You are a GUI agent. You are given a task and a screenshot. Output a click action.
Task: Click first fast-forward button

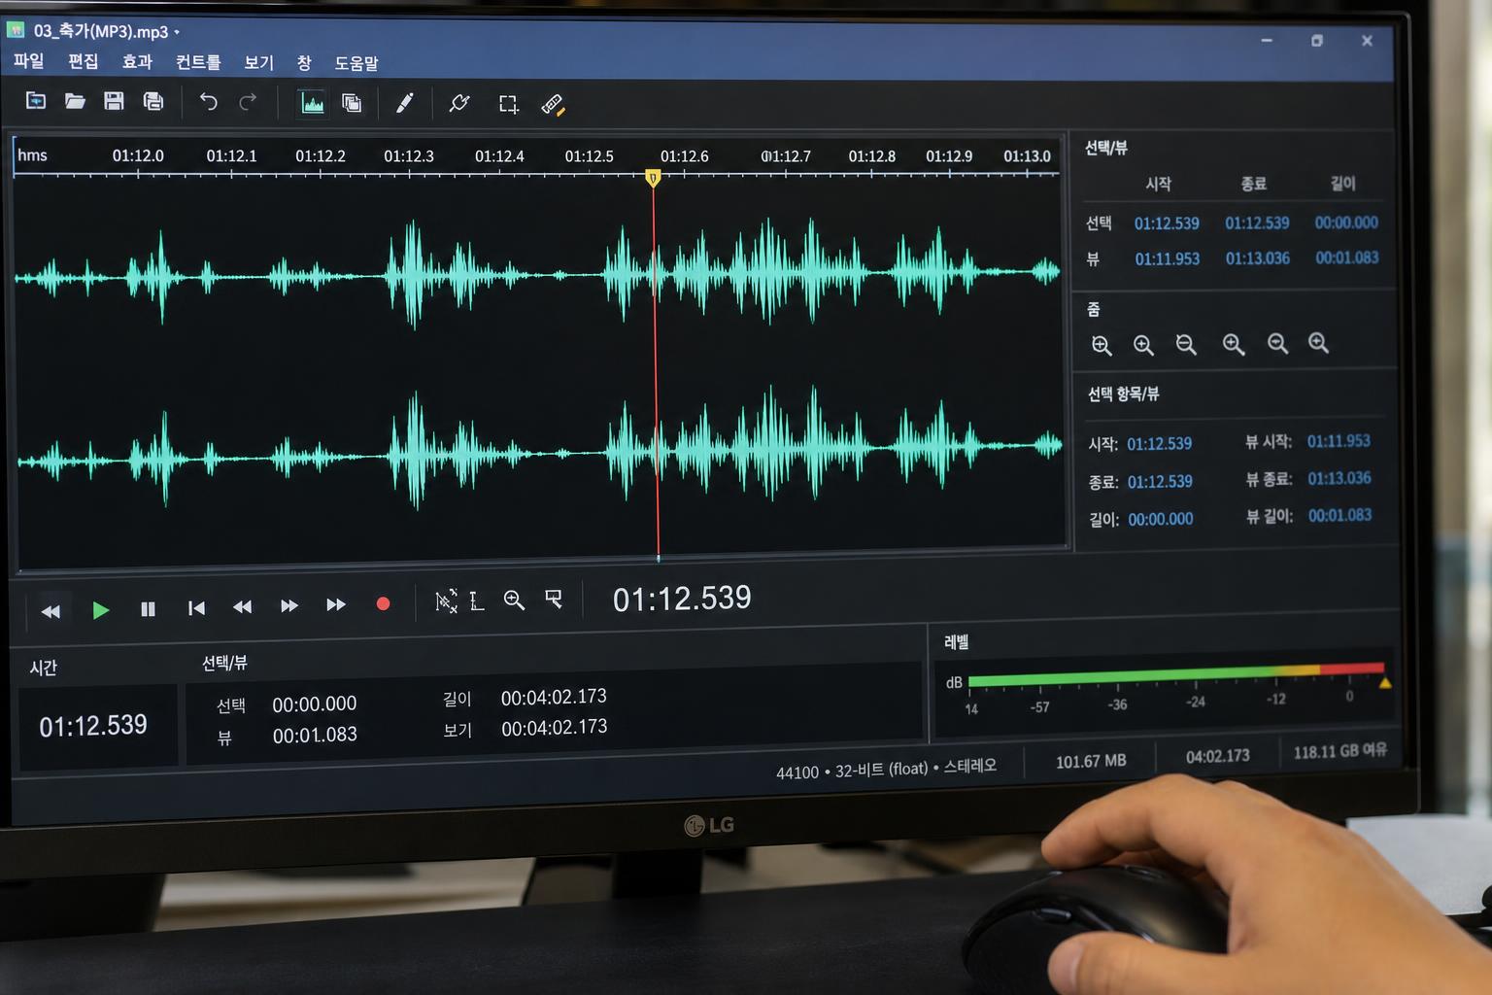point(289,606)
